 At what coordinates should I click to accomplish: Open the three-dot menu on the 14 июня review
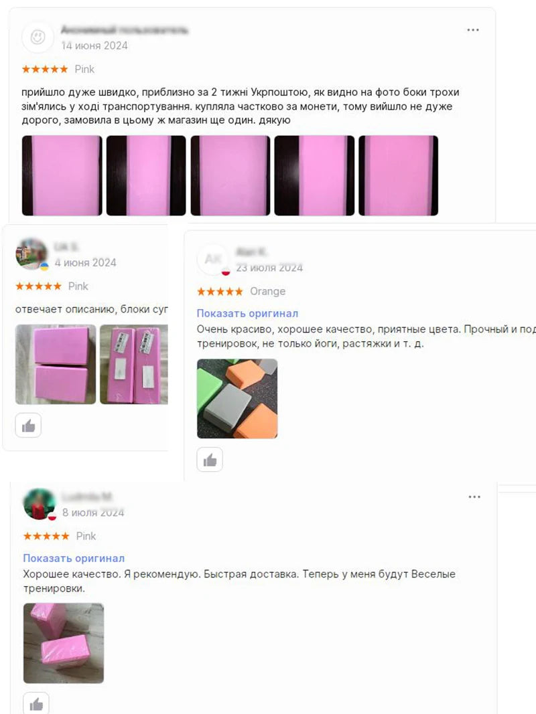click(x=472, y=30)
